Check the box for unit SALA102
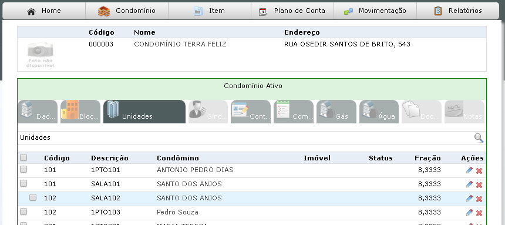The image size is (505, 225). pyautogui.click(x=33, y=197)
